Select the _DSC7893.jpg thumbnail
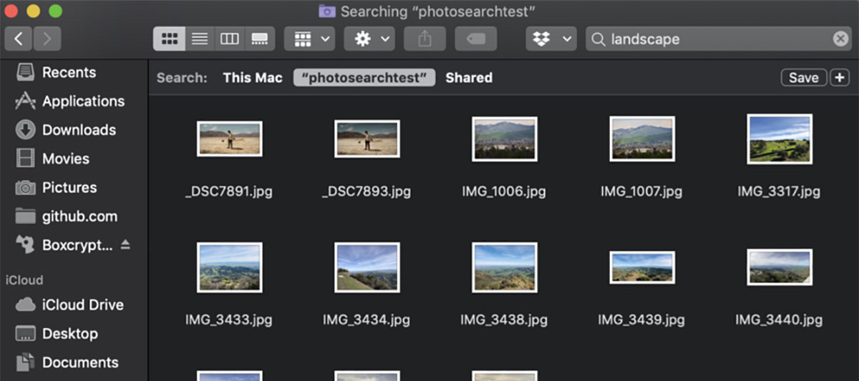 pyautogui.click(x=367, y=139)
